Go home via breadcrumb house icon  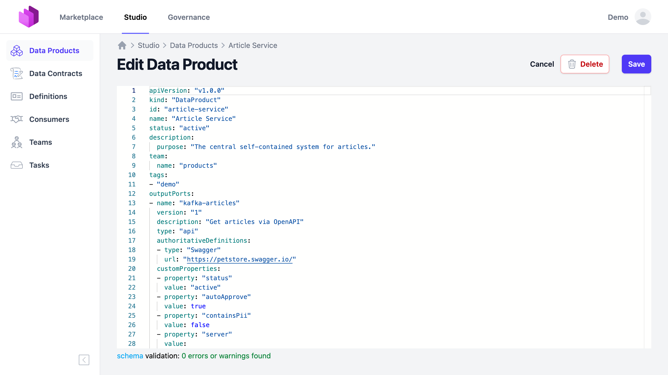coord(122,45)
